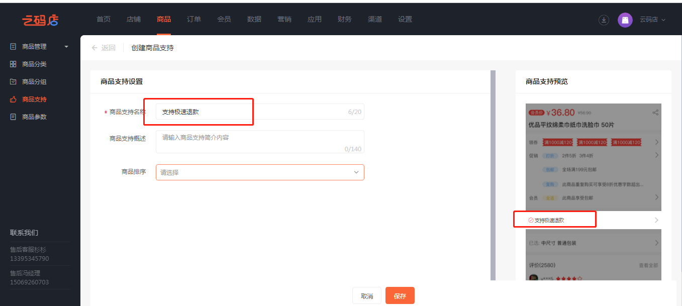682x306 pixels.
Task: Click the 商品分类 grid icon
Action: click(x=13, y=64)
